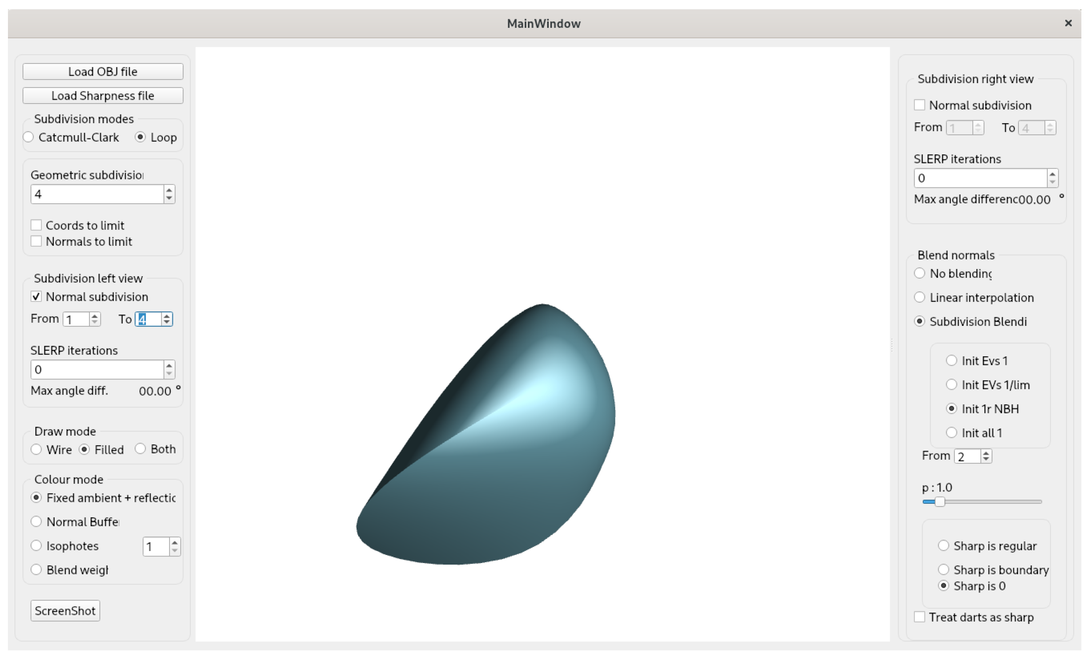The width and height of the screenshot is (1089, 660).
Task: Switch draw mode to Wire
Action: pos(36,450)
